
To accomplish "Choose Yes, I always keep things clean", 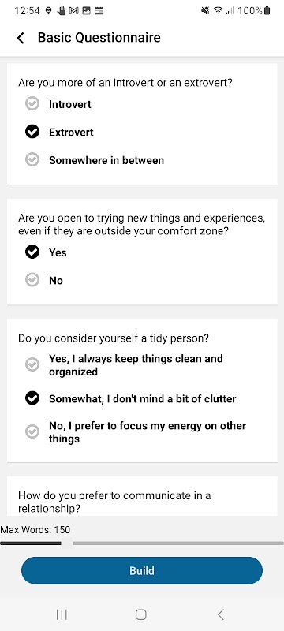I will point(125,365).
